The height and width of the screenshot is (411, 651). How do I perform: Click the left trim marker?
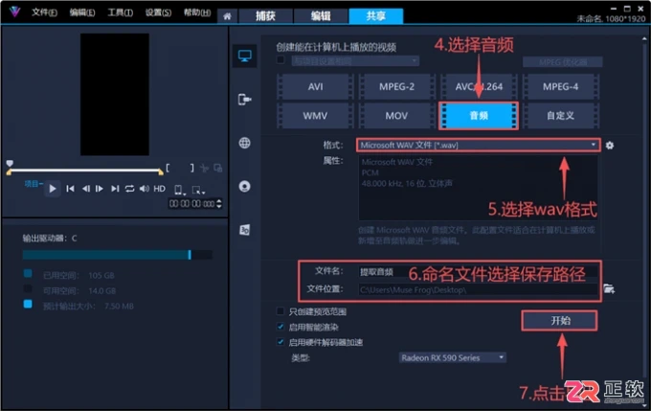pyautogui.click(x=9, y=172)
